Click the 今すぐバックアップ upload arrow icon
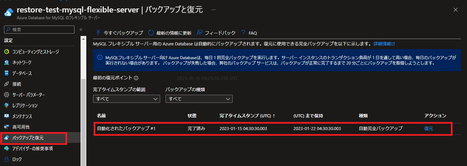The height and width of the screenshot is (166, 467). click(x=98, y=33)
